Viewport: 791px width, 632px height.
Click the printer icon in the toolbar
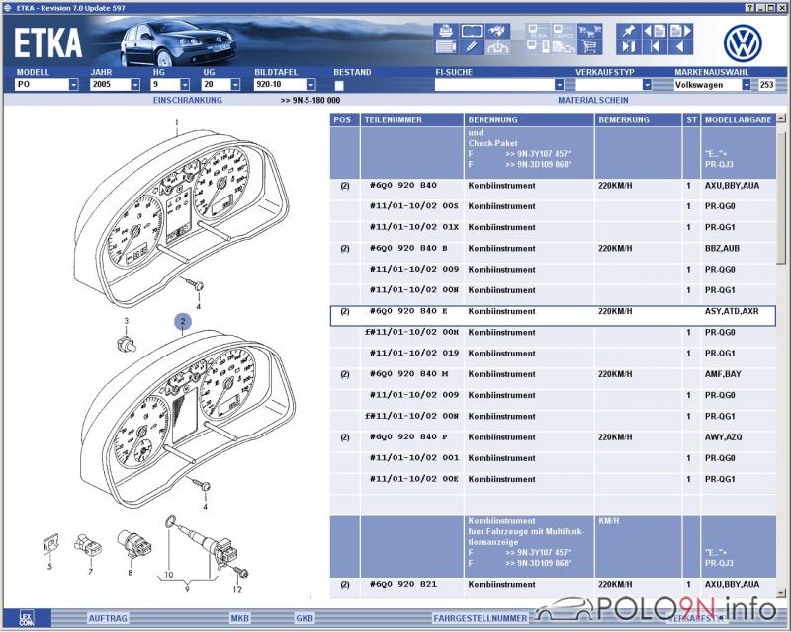pyautogui.click(x=446, y=31)
